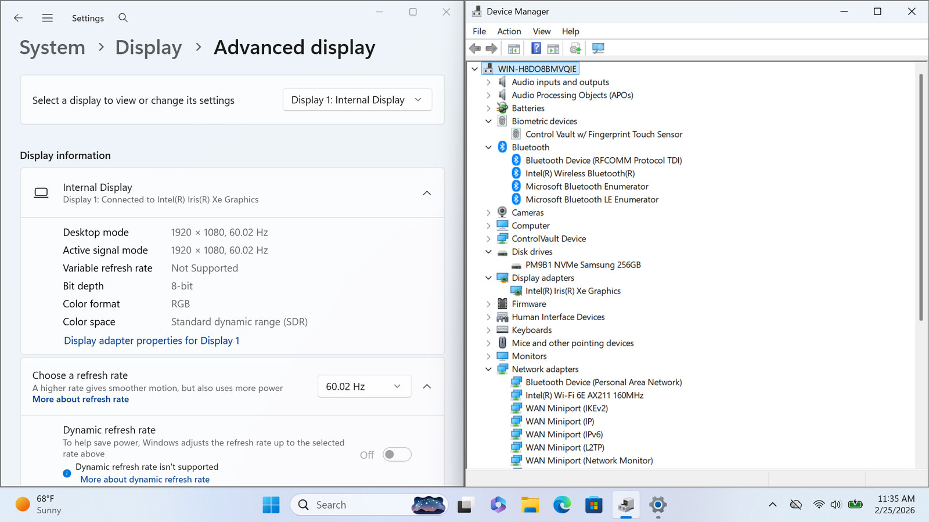929x522 pixels.
Task: Select WAN Miniport (Network Monitor) adapter
Action: 589,461
